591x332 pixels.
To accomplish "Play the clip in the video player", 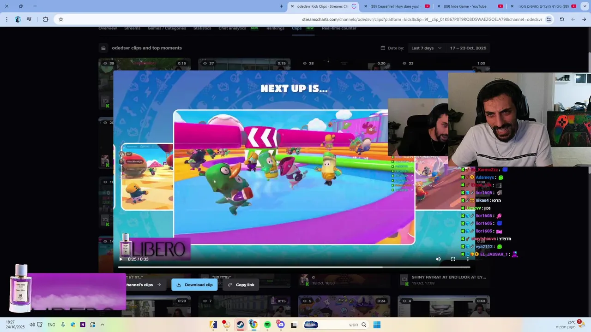I will pyautogui.click(x=121, y=259).
